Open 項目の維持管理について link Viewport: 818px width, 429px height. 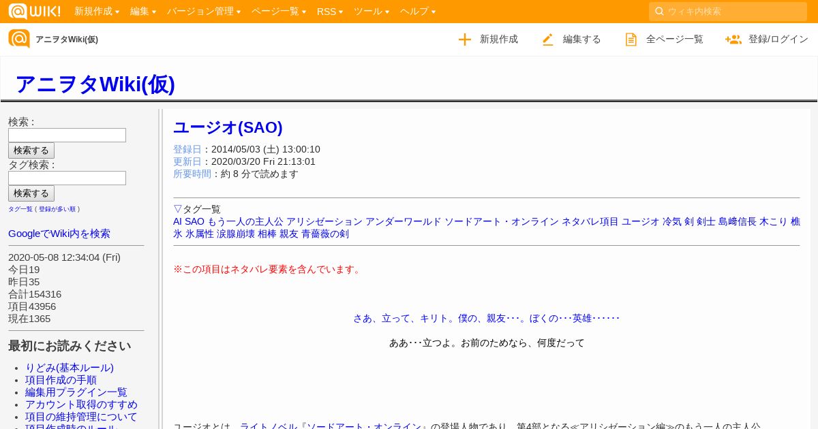[81, 417]
